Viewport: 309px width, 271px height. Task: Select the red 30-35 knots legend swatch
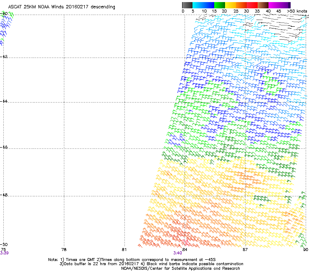(252, 5)
